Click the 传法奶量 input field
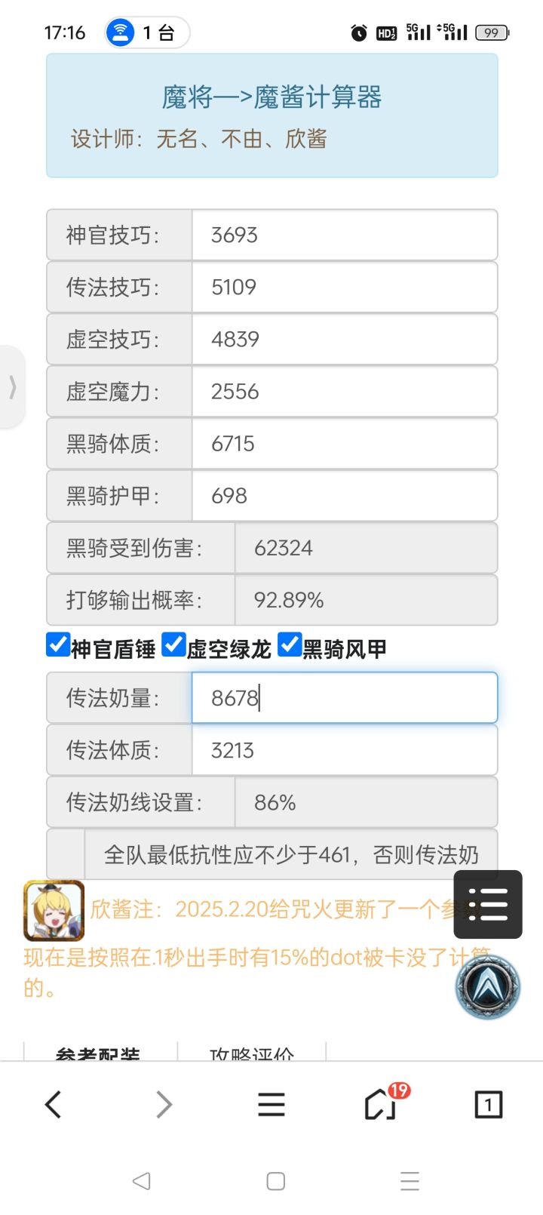This screenshot has width=543, height=1215. pyautogui.click(x=345, y=698)
